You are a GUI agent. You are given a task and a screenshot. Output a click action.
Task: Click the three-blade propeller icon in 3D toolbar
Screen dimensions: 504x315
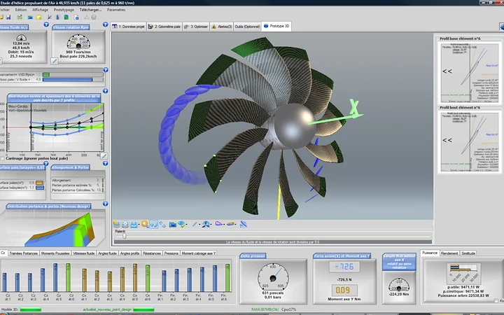coord(206,225)
